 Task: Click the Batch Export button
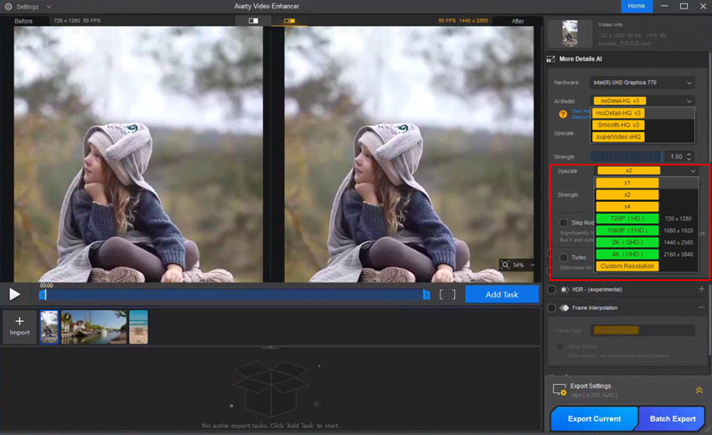(x=672, y=418)
